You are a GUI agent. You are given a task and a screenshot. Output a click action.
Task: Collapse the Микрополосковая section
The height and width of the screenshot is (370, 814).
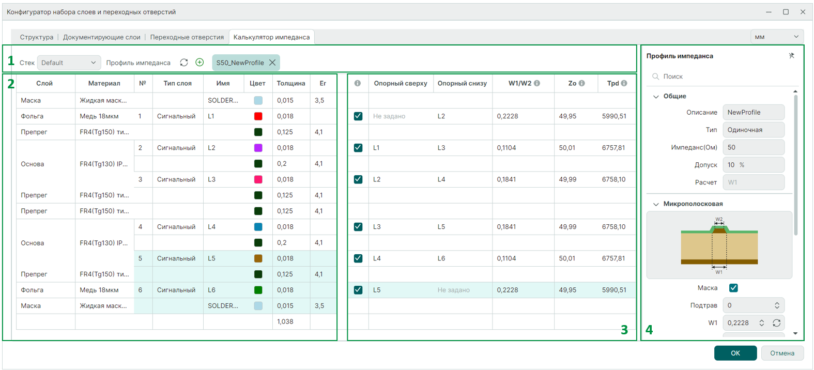pyautogui.click(x=656, y=204)
